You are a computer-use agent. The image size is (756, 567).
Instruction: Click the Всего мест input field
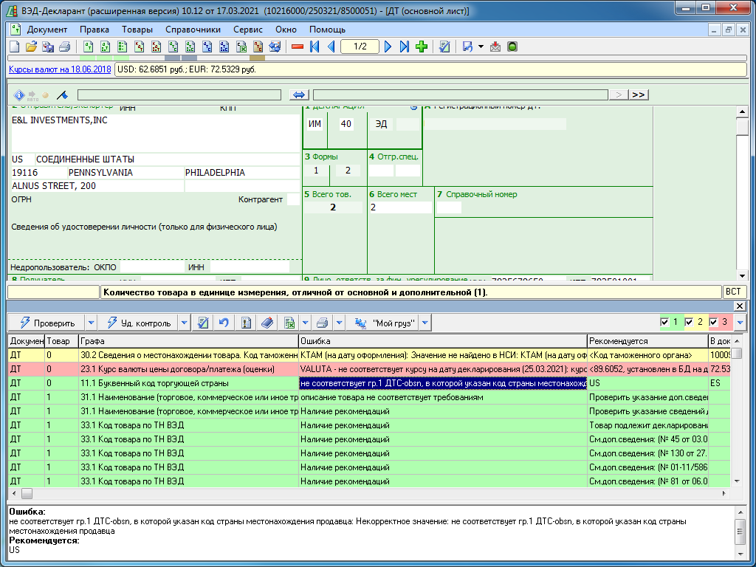[x=399, y=207]
